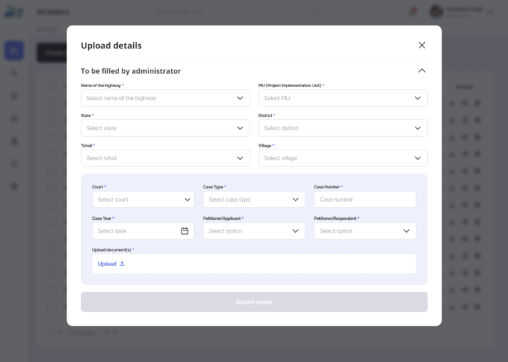Select a tehsil from the dropdown

click(165, 158)
